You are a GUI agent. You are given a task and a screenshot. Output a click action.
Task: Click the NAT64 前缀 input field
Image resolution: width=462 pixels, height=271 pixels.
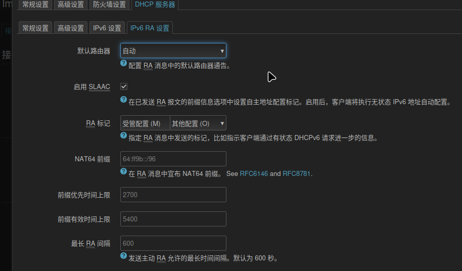tap(173, 159)
